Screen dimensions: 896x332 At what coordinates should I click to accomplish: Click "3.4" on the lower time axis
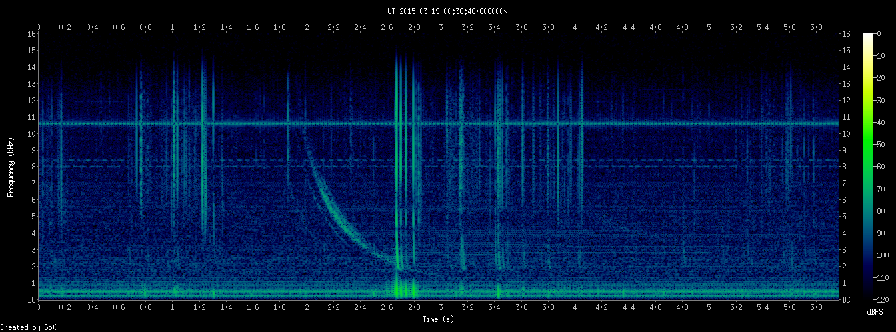pyautogui.click(x=495, y=307)
